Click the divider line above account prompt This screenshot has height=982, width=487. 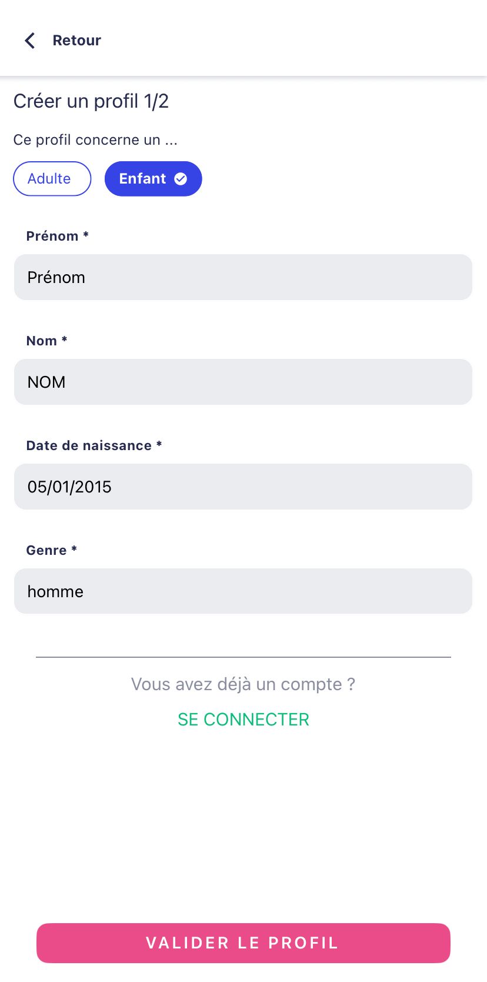tap(243, 657)
